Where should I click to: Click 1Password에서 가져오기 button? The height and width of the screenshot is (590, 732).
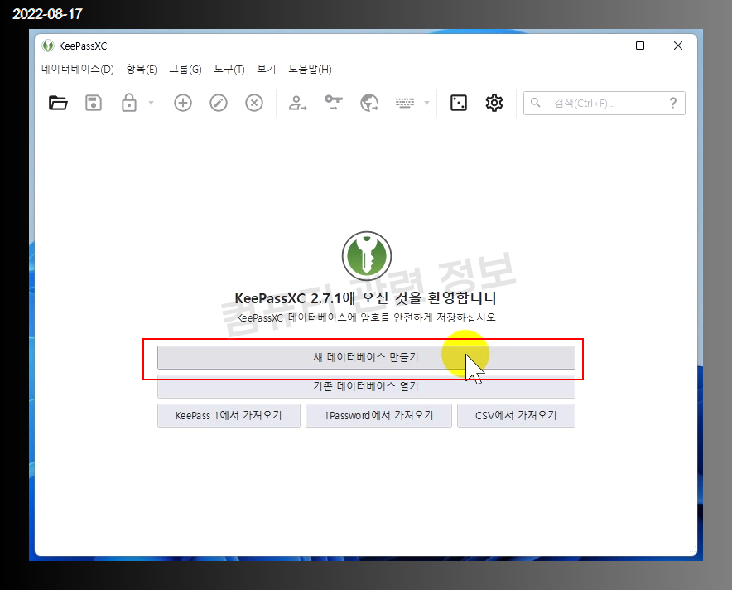click(378, 415)
